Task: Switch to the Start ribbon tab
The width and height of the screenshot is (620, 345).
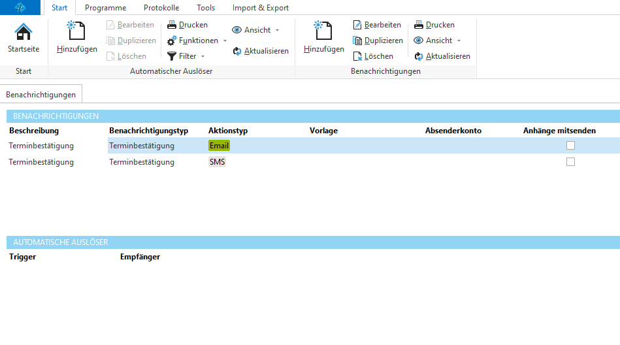Action: point(59,8)
